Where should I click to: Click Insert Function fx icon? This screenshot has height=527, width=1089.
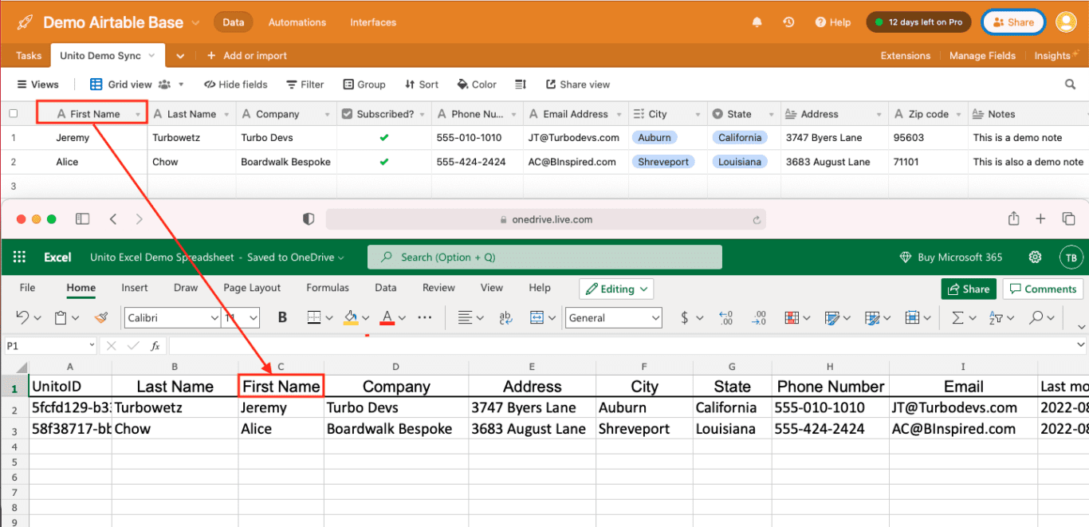[x=155, y=346]
